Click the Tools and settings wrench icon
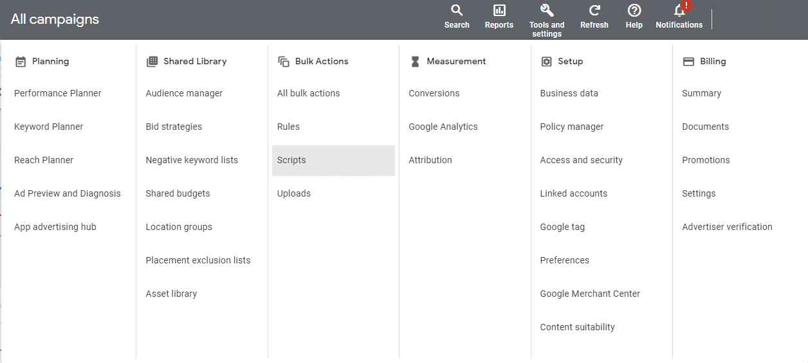The image size is (808, 363). tap(547, 10)
